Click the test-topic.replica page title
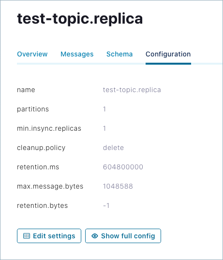The image size is (223, 260). (x=80, y=18)
